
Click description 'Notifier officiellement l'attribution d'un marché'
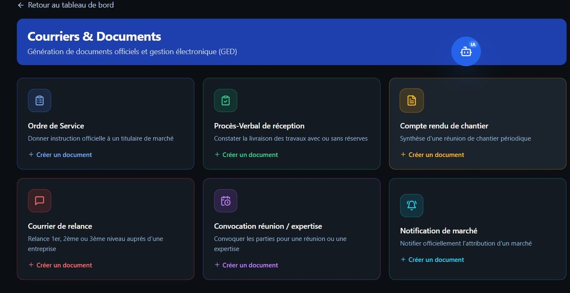click(466, 244)
